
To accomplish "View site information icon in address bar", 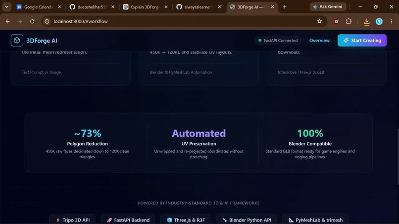I will click(x=47, y=21).
